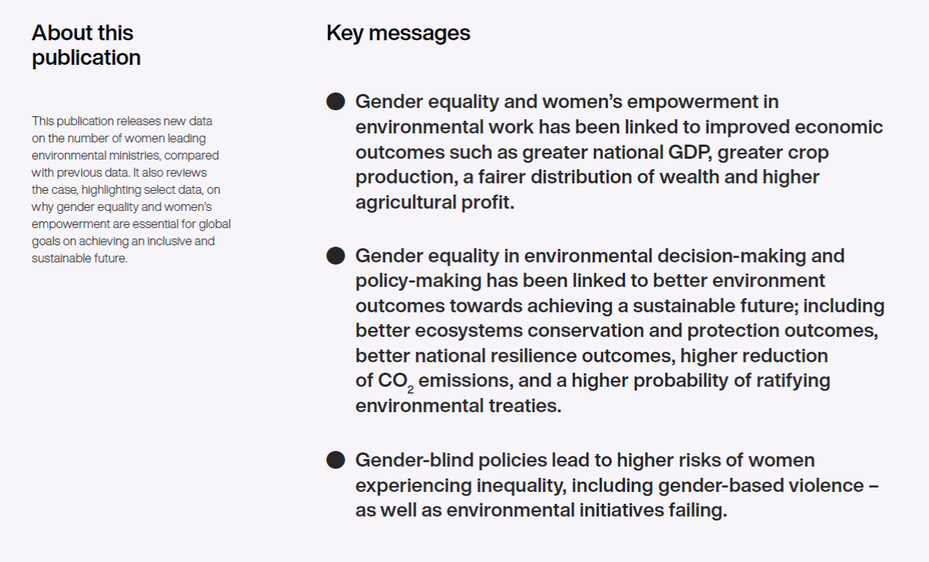Click the bullet dot beside 'Gender-blind policies'
Viewport: 929px width, 562px height.
click(x=336, y=460)
